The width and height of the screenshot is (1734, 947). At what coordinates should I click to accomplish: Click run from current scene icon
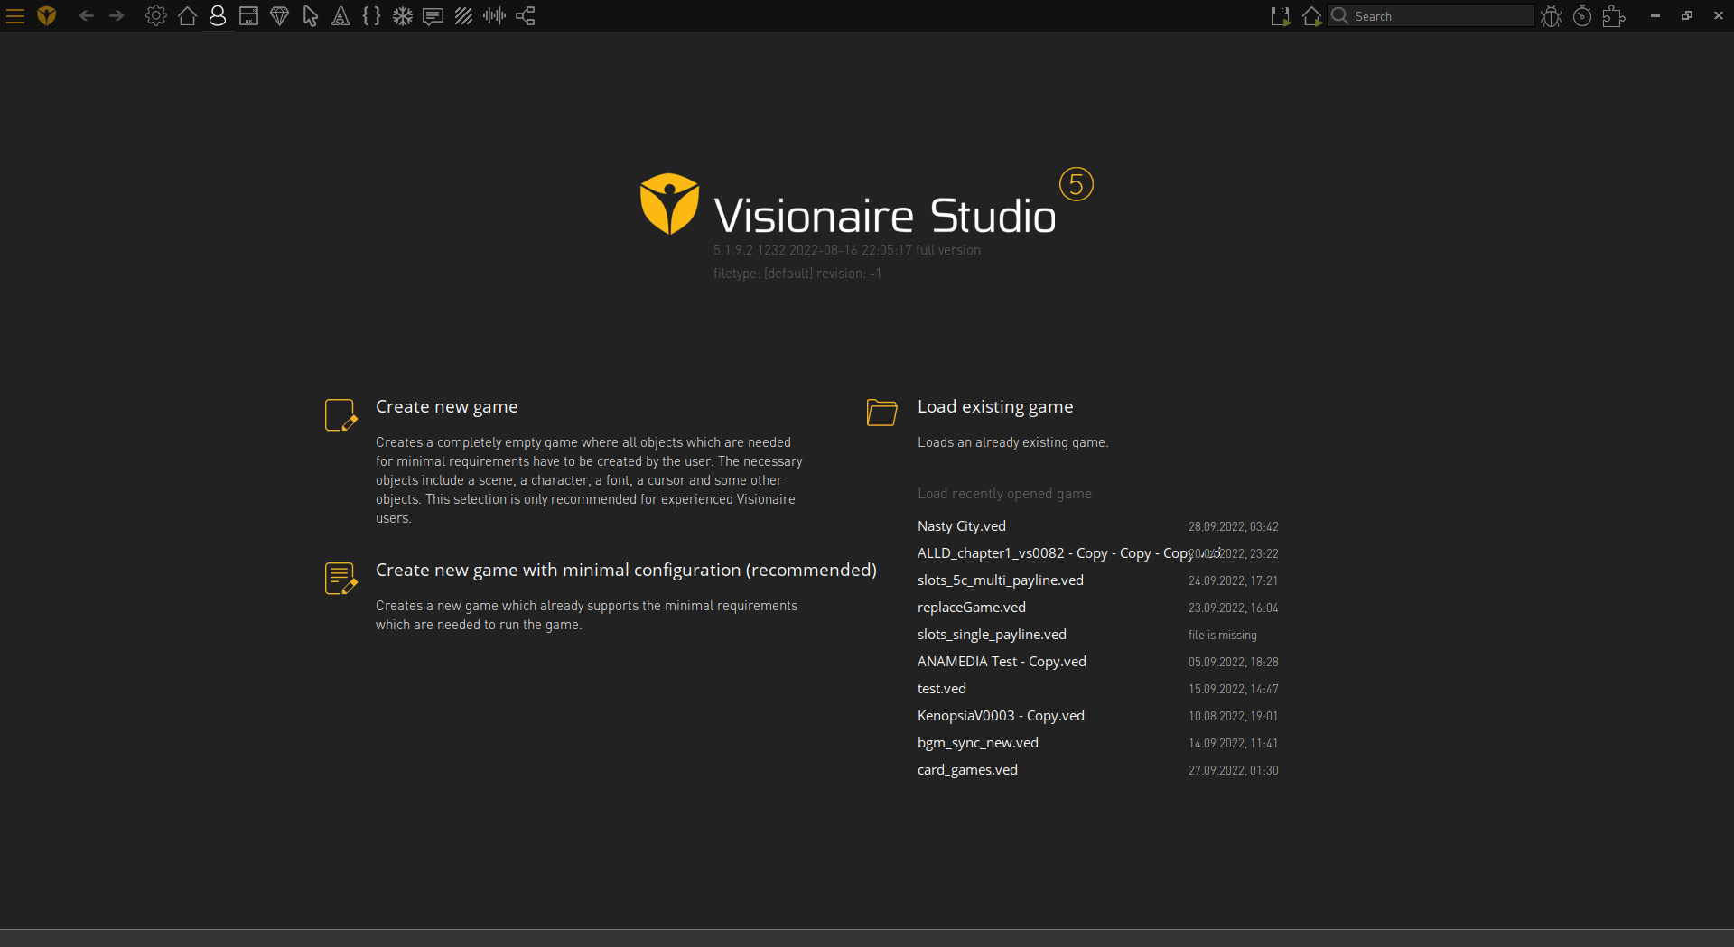[1312, 16]
